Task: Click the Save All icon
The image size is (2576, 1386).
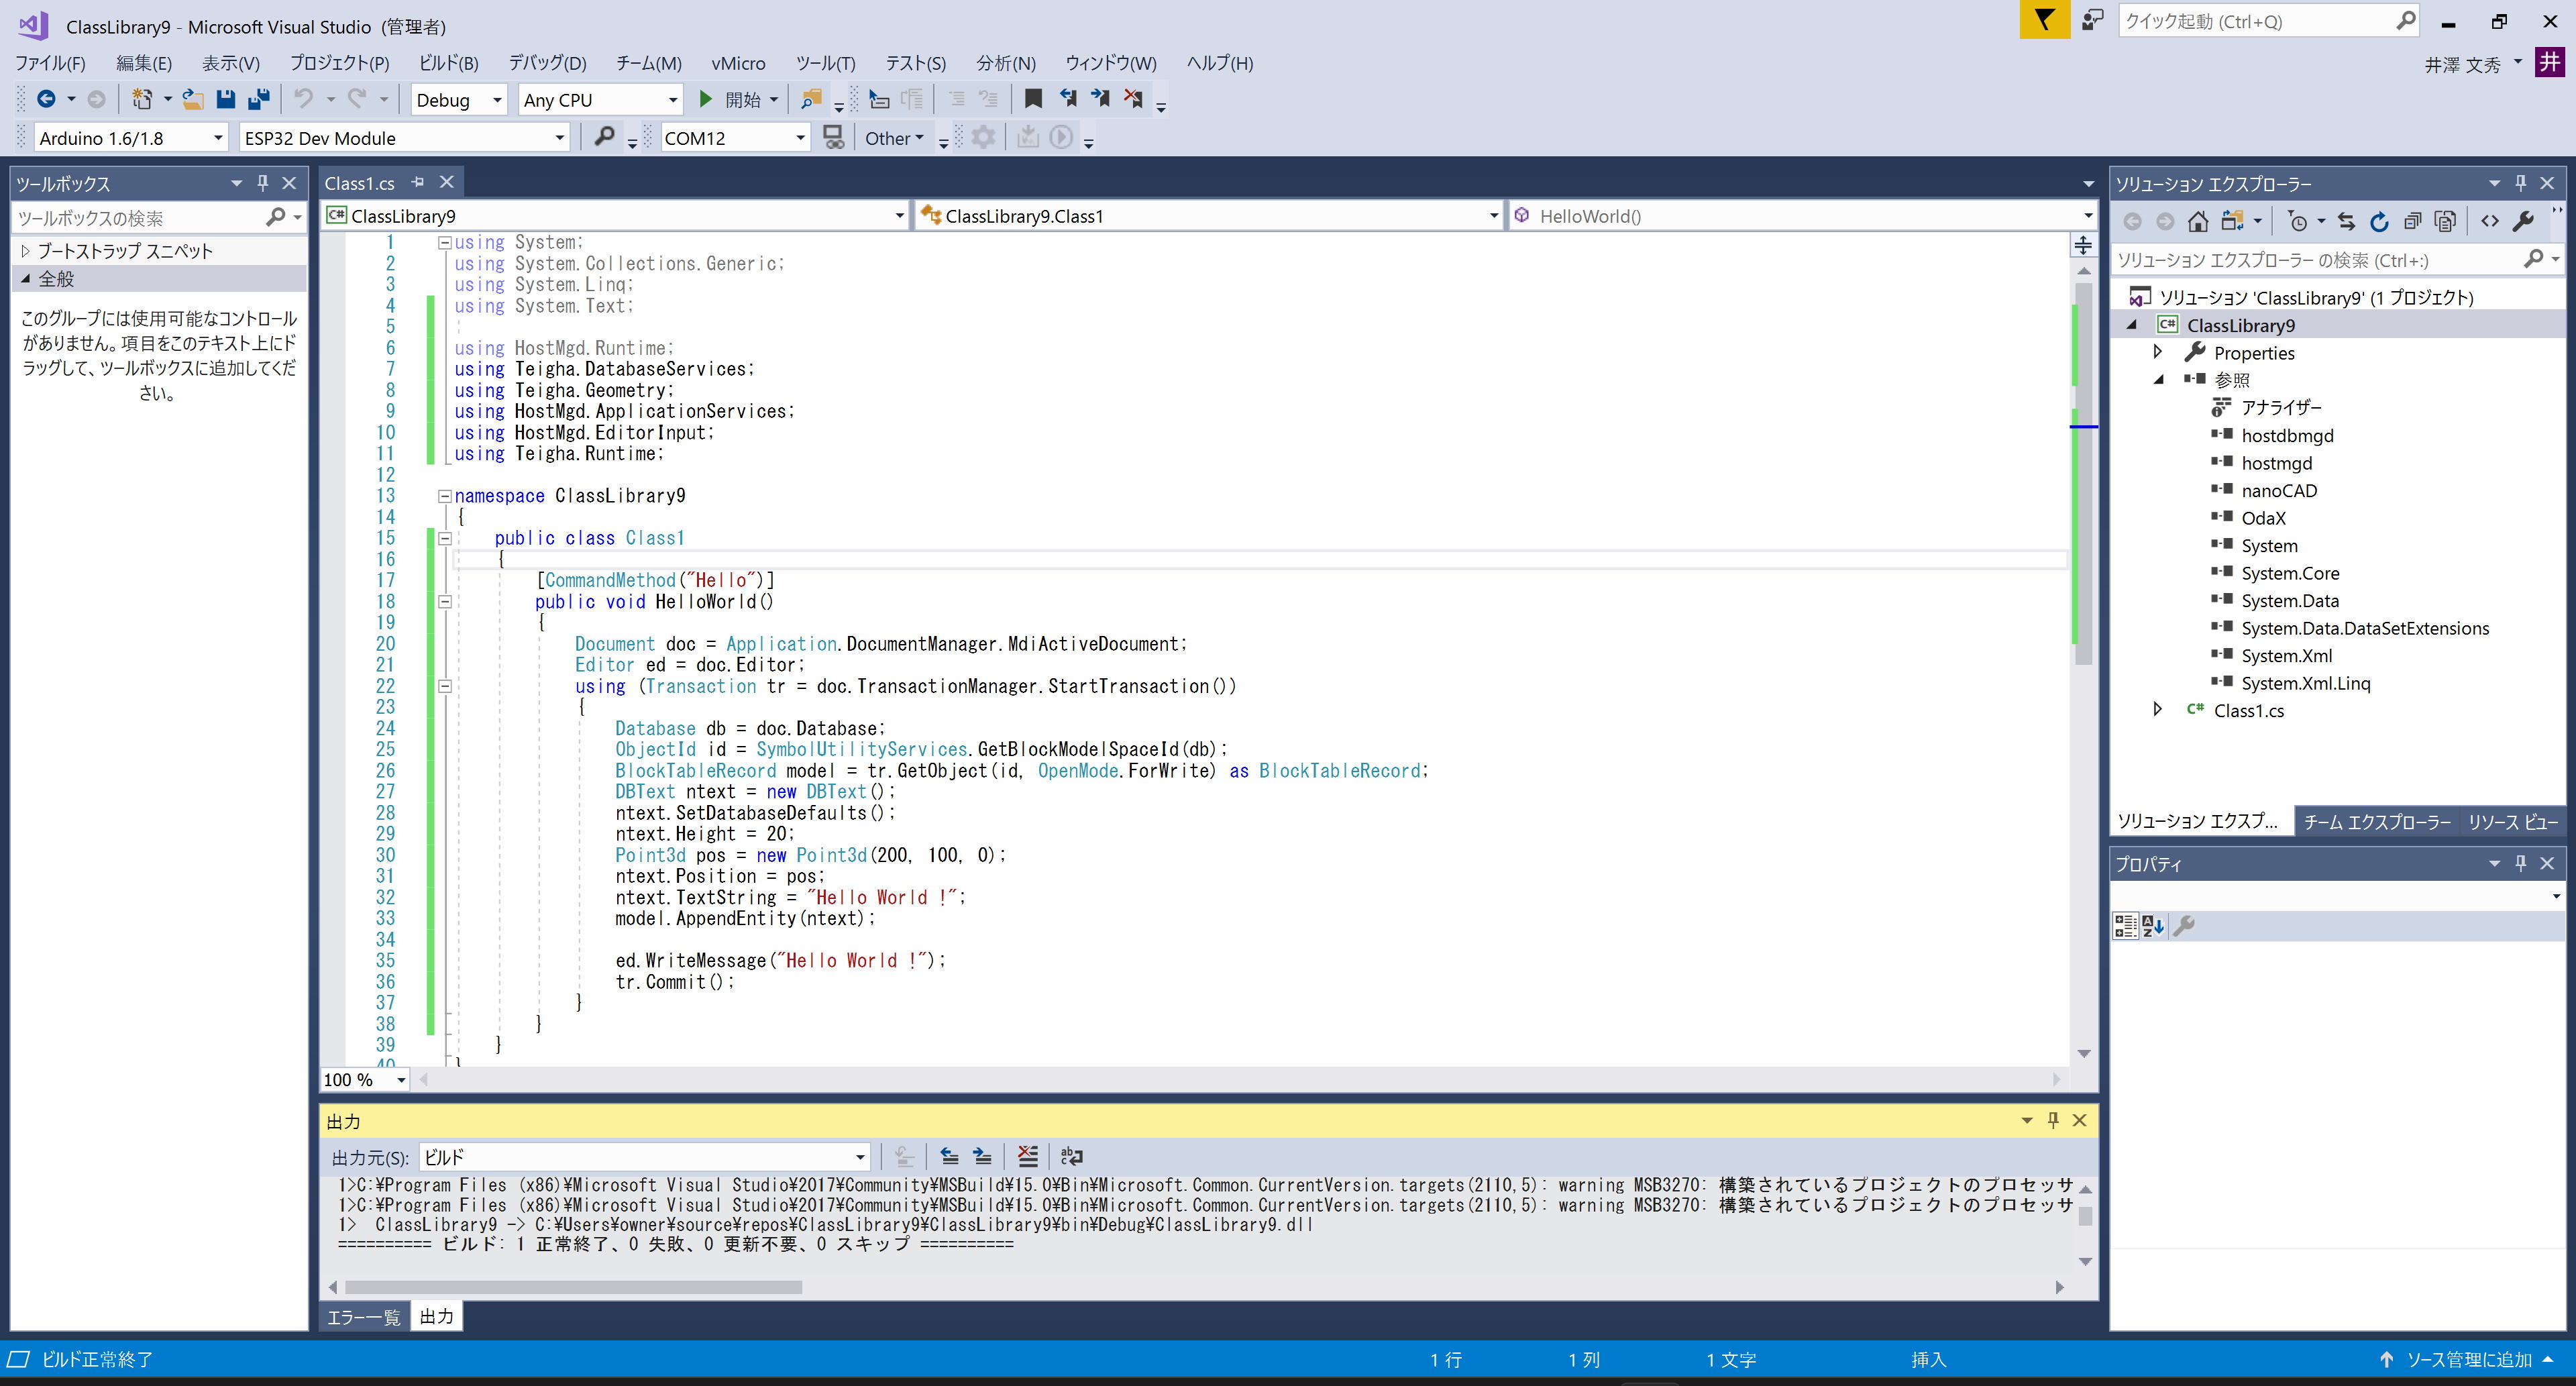Action: [259, 99]
